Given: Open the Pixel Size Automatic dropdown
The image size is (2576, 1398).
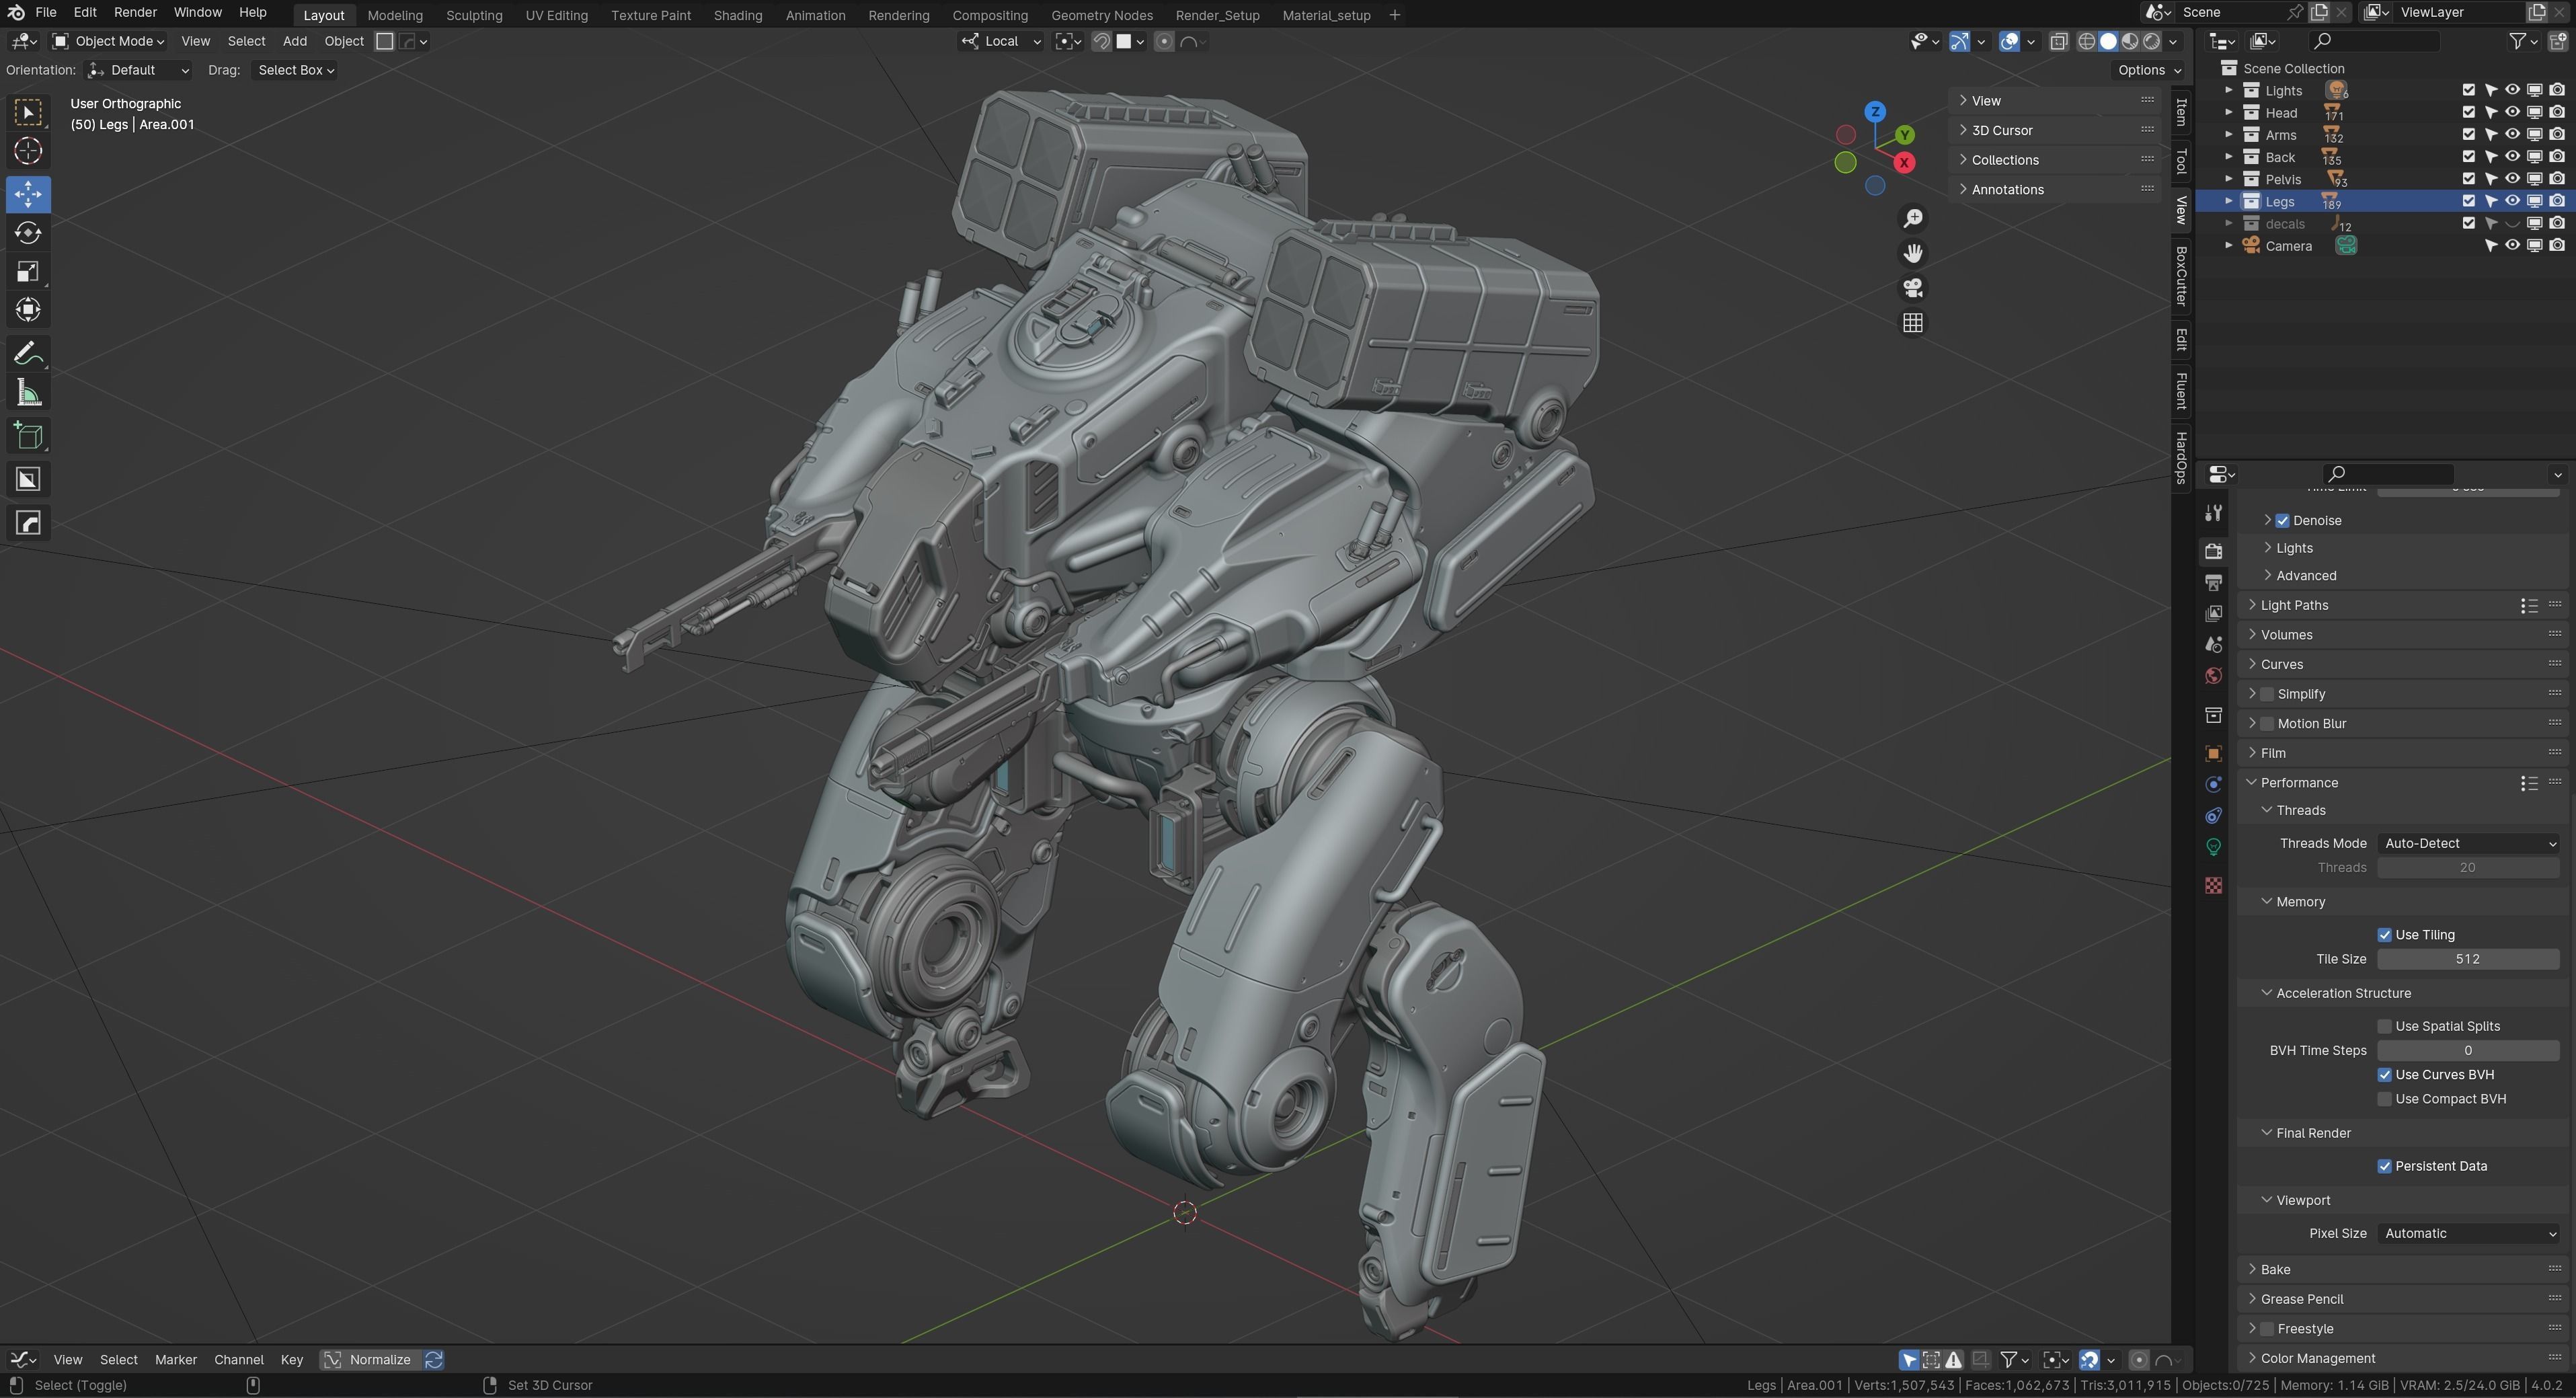Looking at the screenshot, I should click(x=2467, y=1234).
